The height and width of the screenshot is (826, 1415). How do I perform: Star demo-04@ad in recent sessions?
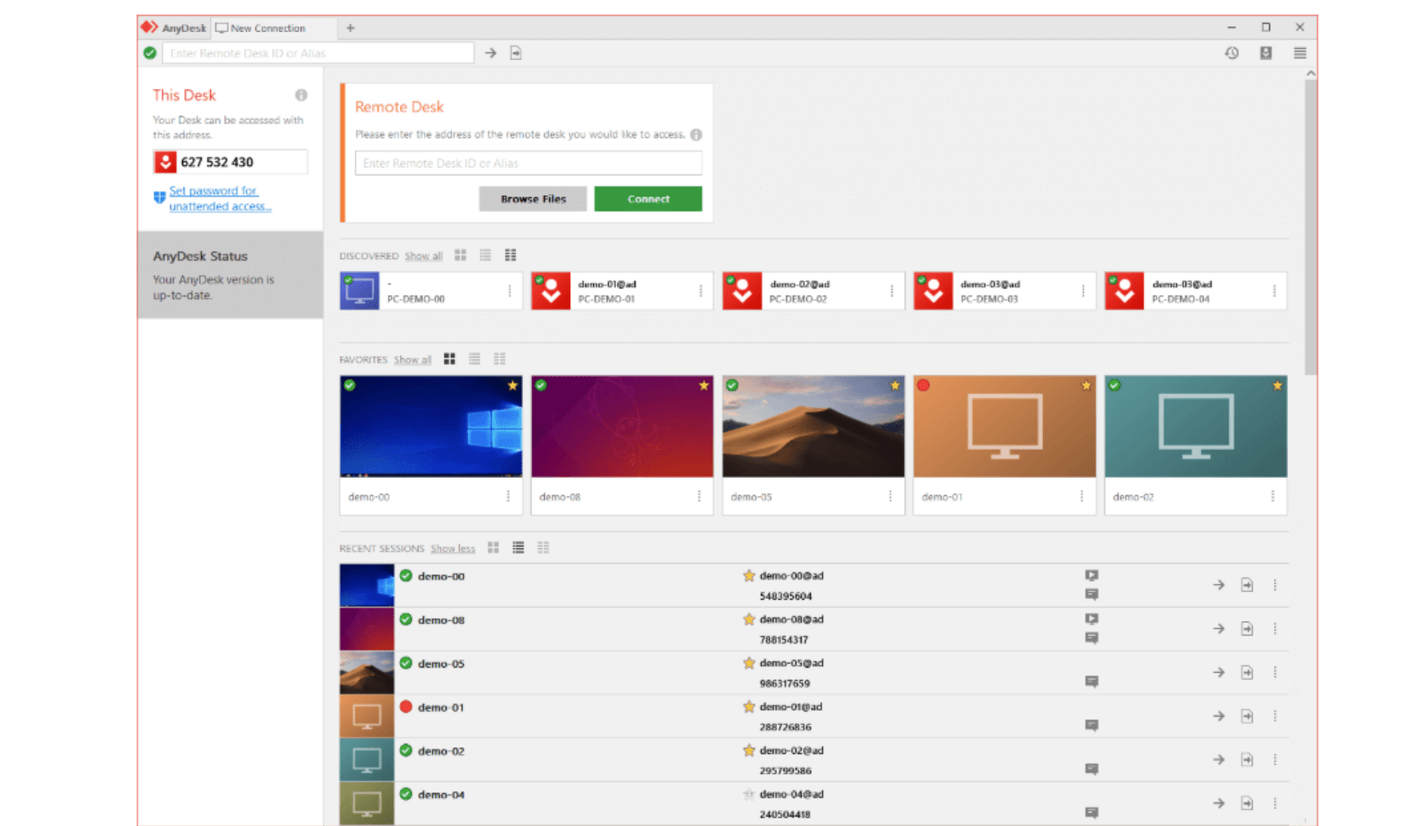click(748, 796)
